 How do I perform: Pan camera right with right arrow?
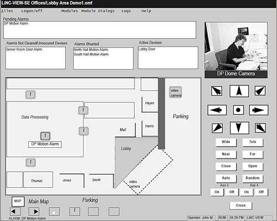click(259, 110)
